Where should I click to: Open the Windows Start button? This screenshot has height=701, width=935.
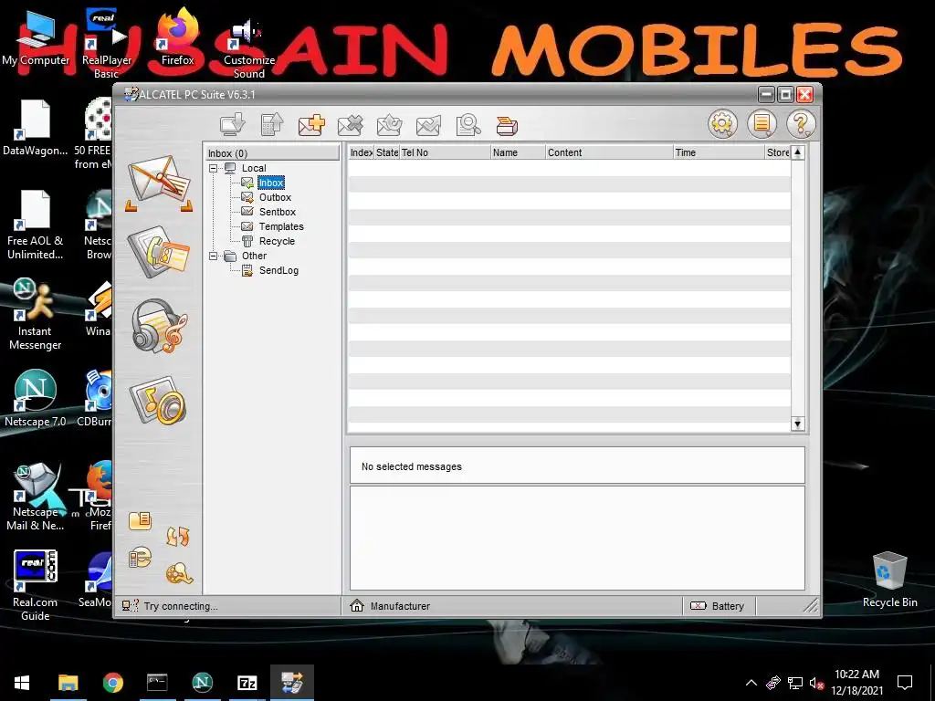tap(22, 683)
